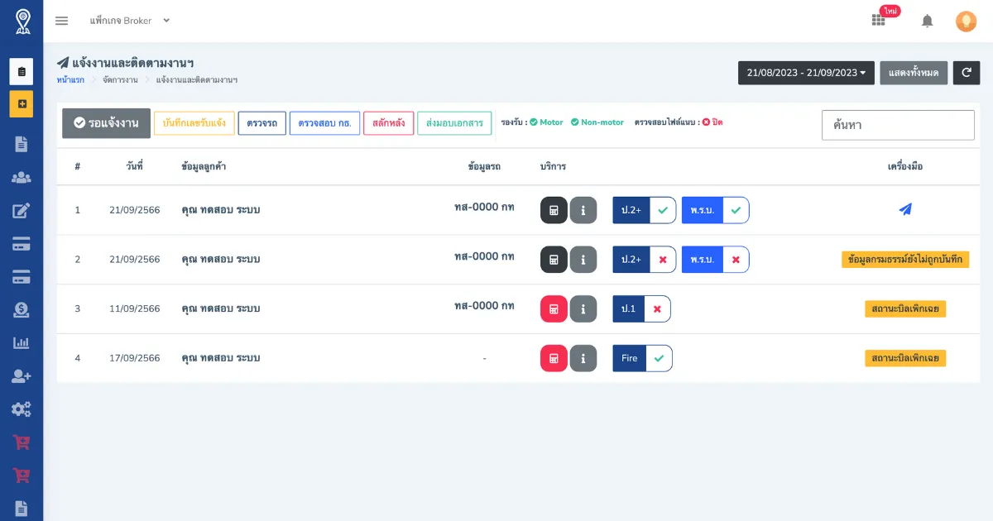Click the ค้นหา search field
The width and height of the screenshot is (993, 521).
pos(898,125)
